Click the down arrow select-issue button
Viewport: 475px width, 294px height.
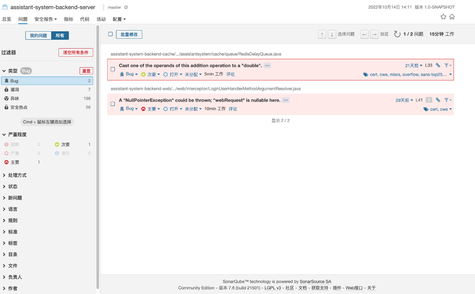(332, 34)
